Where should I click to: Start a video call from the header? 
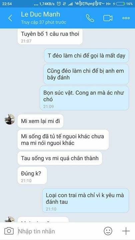[x=108, y=18]
